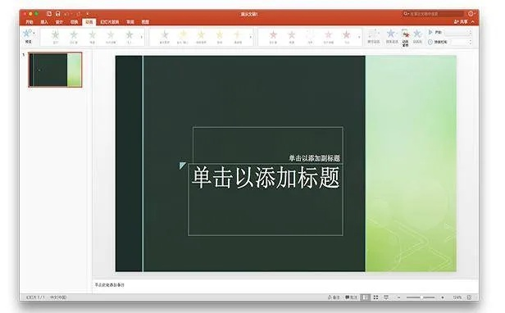This screenshot has height=313, width=505.
Task: Click the zoom in plus button
Action: (x=443, y=297)
